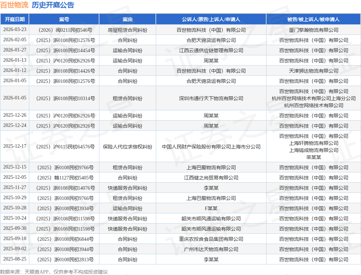Select date cell 2026-03-23
Viewport: 361px width, 275px height.
pyautogui.click(x=15, y=30)
